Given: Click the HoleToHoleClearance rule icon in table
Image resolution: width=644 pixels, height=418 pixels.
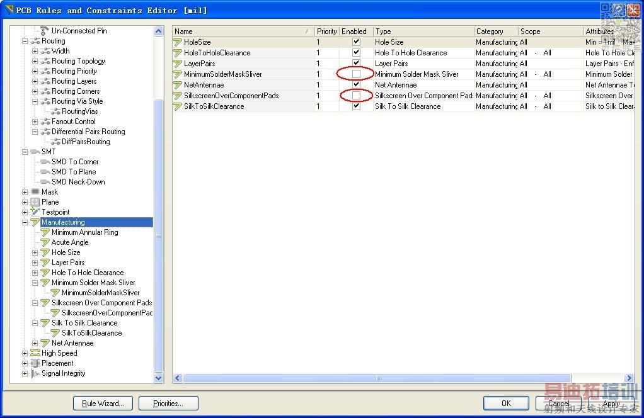Looking at the screenshot, I should [178, 52].
